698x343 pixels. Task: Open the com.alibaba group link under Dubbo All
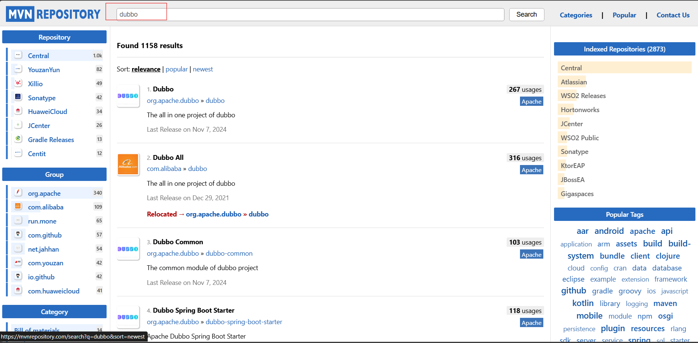coord(164,169)
